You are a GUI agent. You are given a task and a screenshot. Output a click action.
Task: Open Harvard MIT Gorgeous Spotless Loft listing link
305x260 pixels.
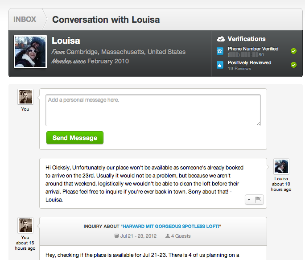[172, 226]
